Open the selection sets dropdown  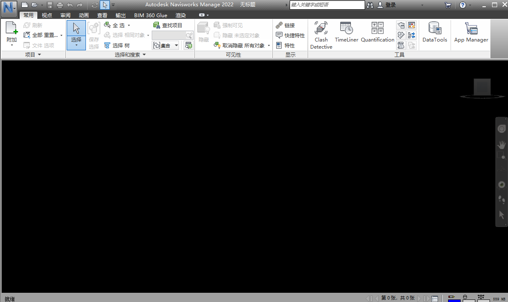click(x=176, y=45)
